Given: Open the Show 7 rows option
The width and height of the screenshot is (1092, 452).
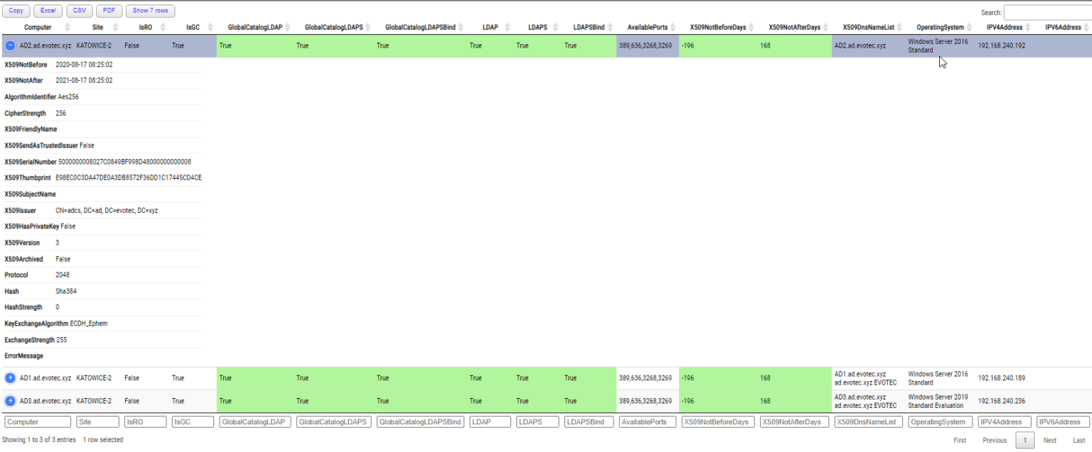Looking at the screenshot, I should point(150,11).
